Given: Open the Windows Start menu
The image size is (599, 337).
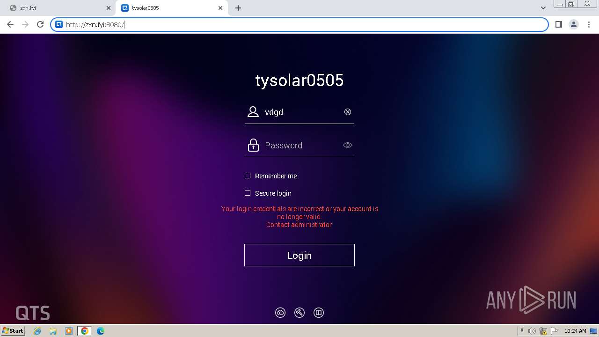Looking at the screenshot, I should (13, 330).
